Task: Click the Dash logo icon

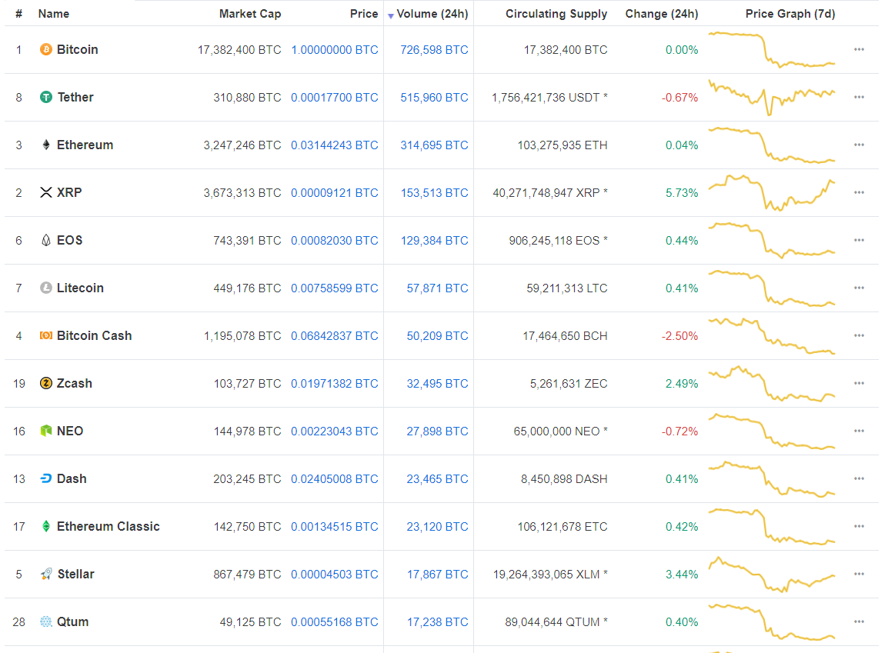Action: pos(46,478)
